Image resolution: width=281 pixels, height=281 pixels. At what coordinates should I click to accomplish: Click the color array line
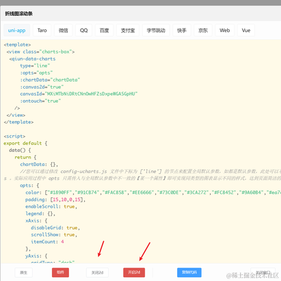pos(153,192)
